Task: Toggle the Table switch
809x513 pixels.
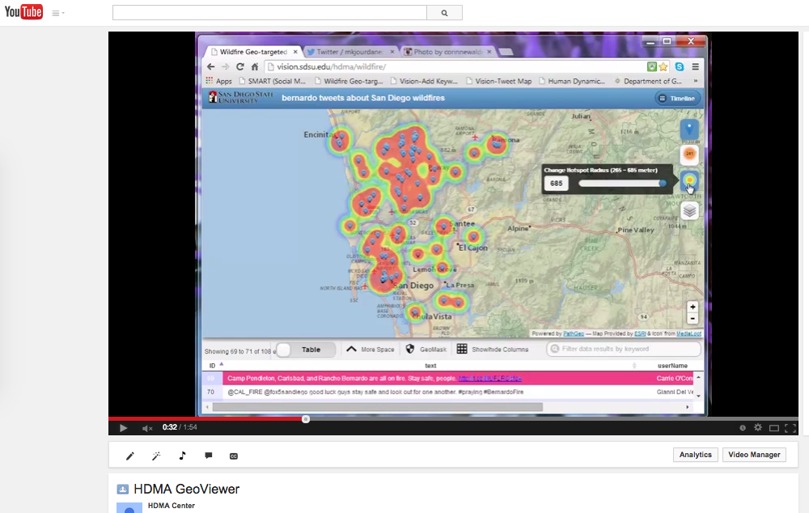Action: coord(306,350)
